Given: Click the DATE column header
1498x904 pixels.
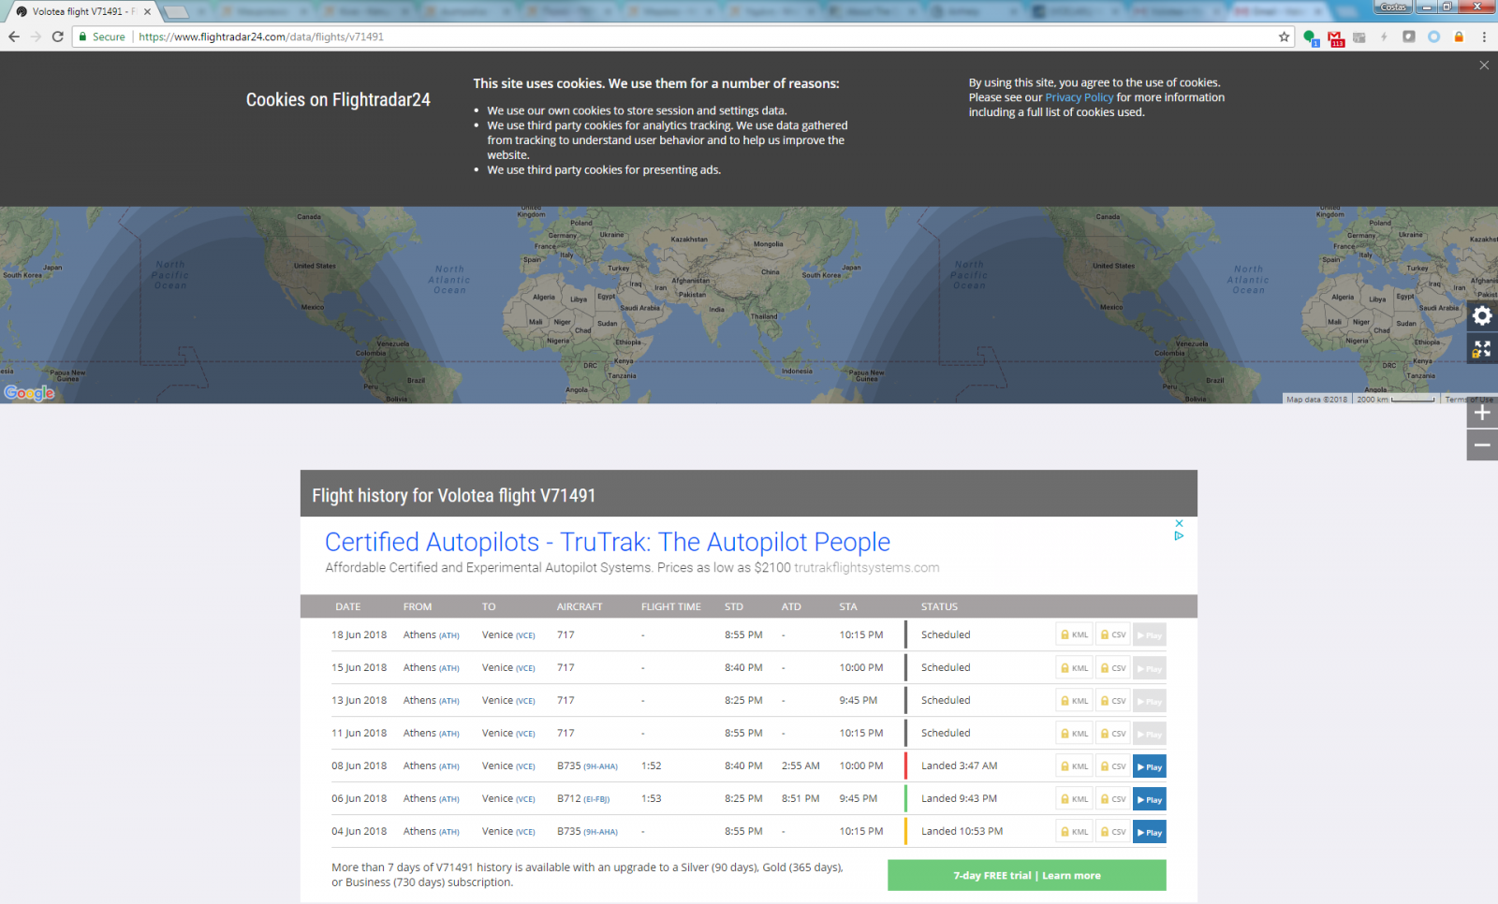Looking at the screenshot, I should (348, 606).
